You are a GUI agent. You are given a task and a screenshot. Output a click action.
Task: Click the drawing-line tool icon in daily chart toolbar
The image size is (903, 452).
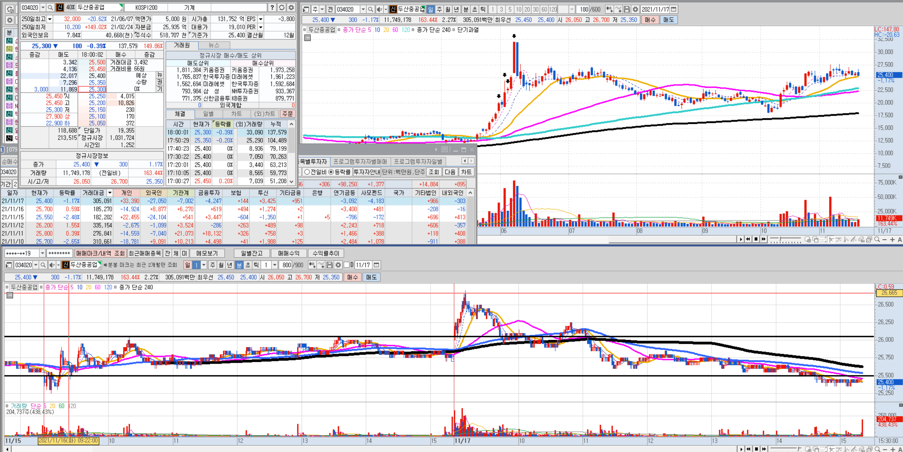pos(618,9)
